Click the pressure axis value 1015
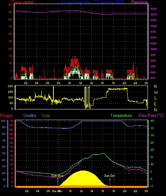 pos(153,32)
